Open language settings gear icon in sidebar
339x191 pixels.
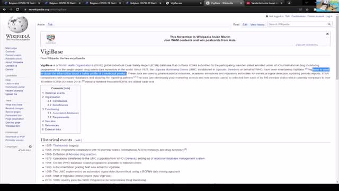(30, 146)
